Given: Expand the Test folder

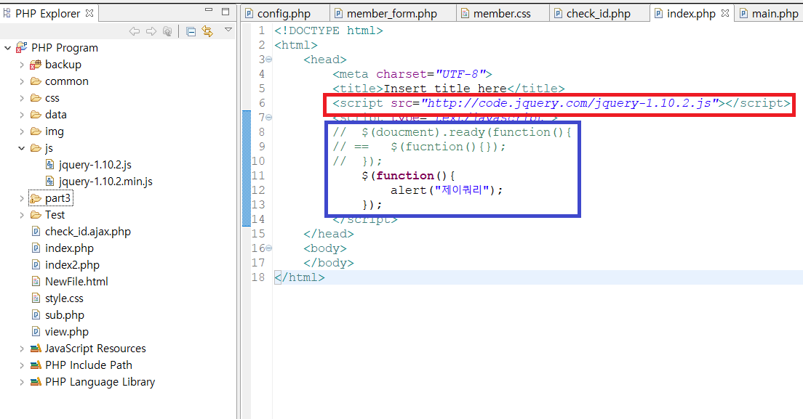Looking at the screenshot, I should [22, 215].
